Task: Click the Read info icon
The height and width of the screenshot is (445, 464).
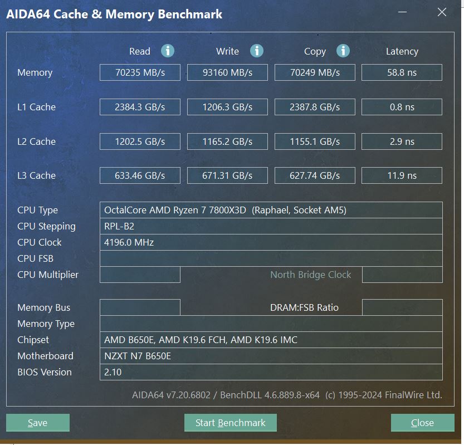Action: 168,51
